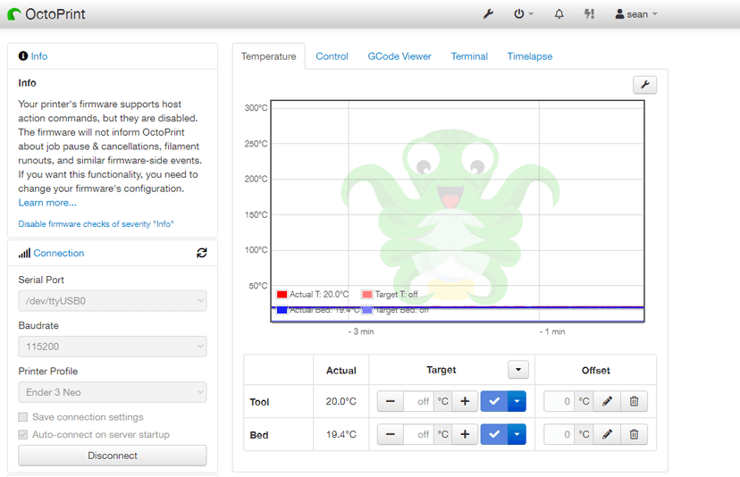Toggle Actual T legend swatch
Viewport: 740px width, 477px height.
pos(282,294)
